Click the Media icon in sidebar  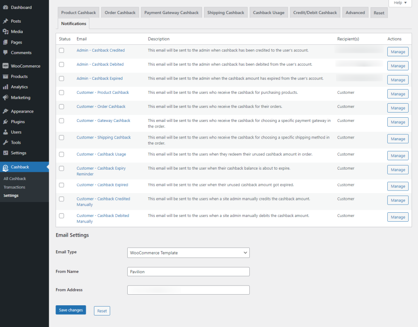coord(5,32)
